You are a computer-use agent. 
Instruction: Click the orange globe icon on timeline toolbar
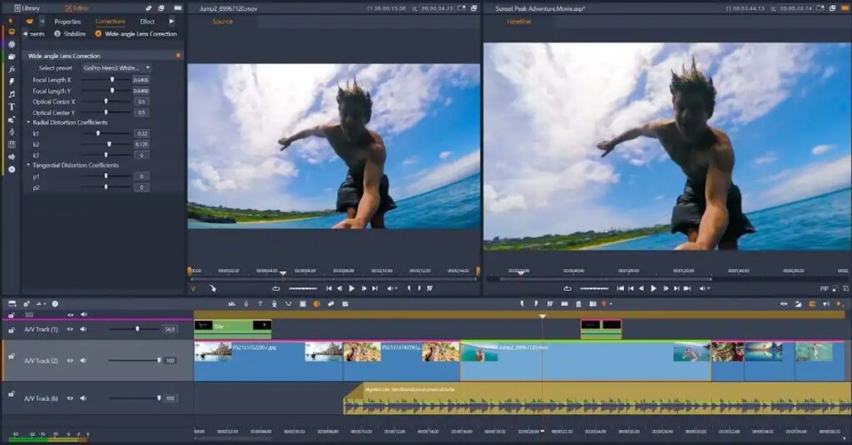pos(317,304)
